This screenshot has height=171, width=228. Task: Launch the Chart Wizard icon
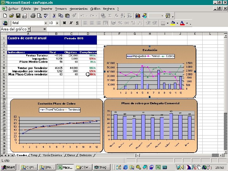[x=138, y=16]
